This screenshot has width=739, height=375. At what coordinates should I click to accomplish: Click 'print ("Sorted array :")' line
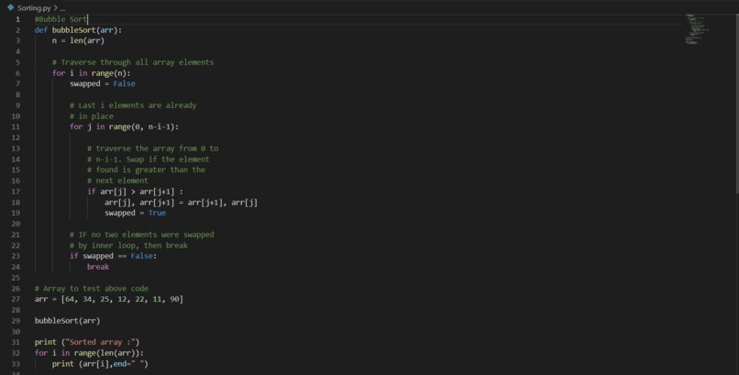pos(87,342)
